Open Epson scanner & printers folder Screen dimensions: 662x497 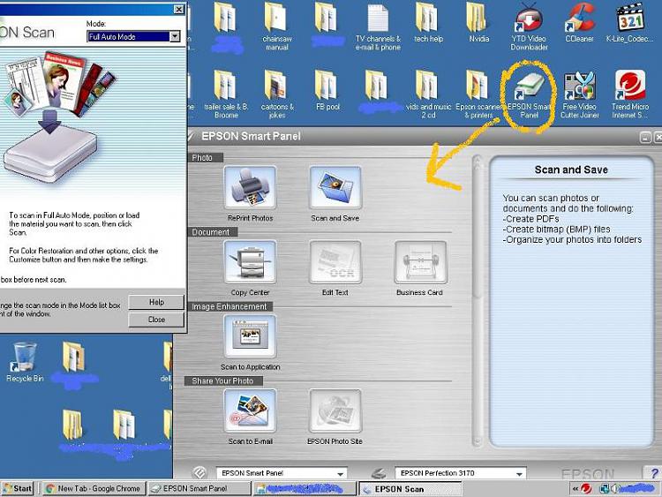[478, 95]
